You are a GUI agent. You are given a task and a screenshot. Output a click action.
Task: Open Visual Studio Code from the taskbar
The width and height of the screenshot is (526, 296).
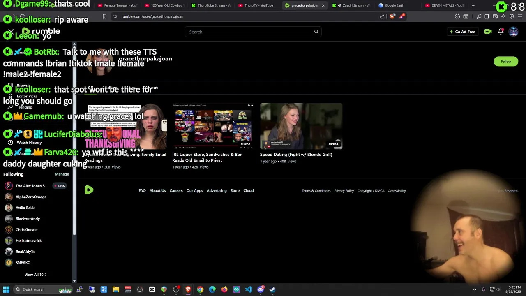[x=248, y=289]
